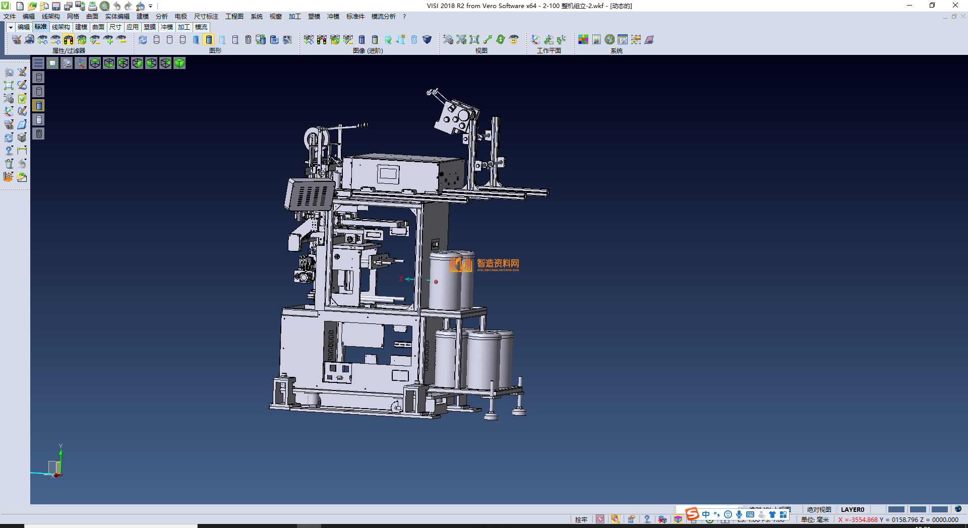Click the LAYER0 label in status bar
Viewport: 968px width, 528px height.
pyautogui.click(x=853, y=509)
